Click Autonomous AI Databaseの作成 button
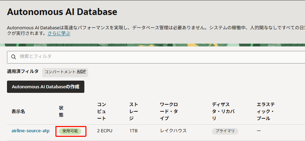Image resolution: width=305 pixels, height=141 pixels. (x=46, y=87)
